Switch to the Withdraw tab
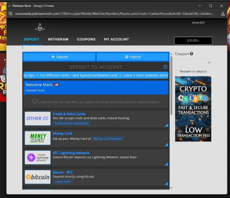 point(58,39)
